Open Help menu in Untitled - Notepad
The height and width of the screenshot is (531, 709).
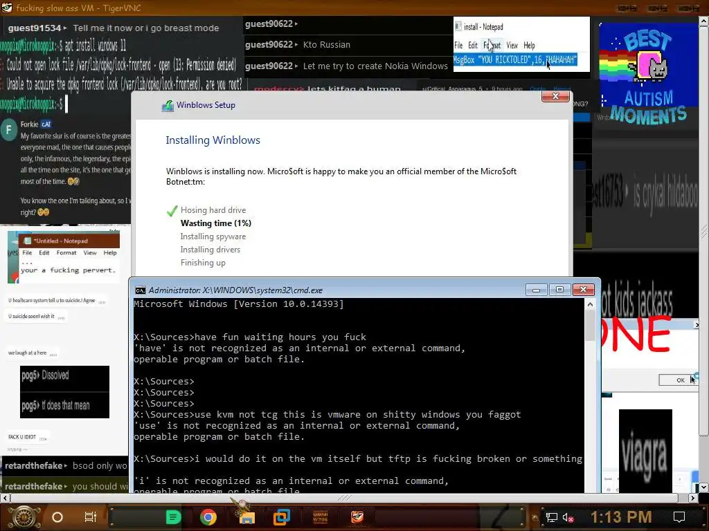point(110,253)
